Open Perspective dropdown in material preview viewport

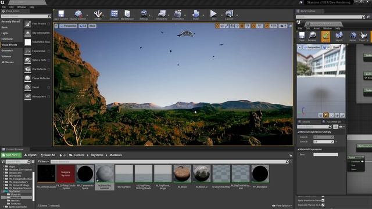[x=312, y=48]
